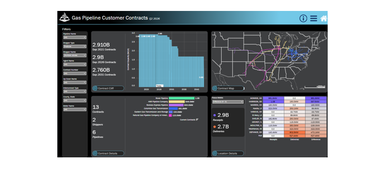Click the round icon on Contract Details button
Viewport: 384px width, 174px height.
tap(95, 153)
